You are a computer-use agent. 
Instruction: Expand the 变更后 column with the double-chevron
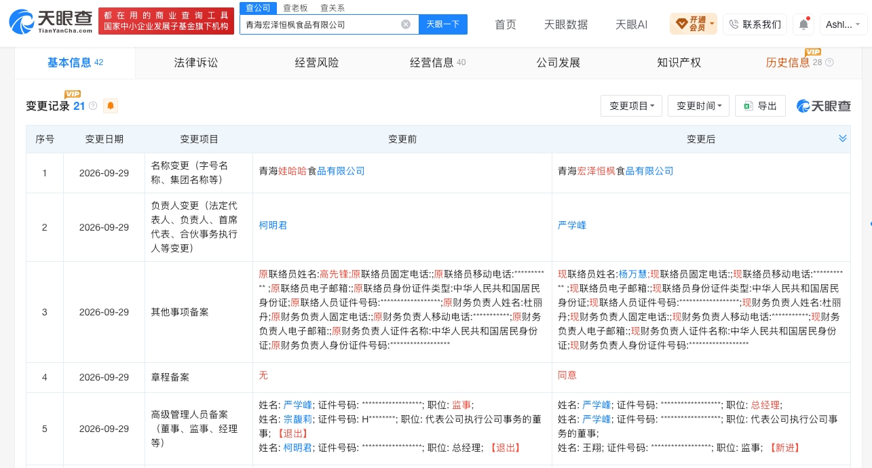tap(843, 138)
